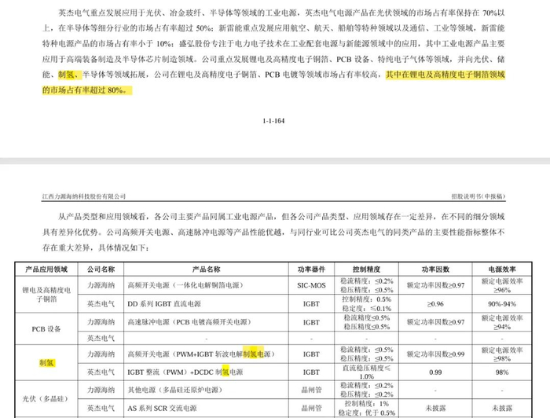Click header text 江西力源海纳科技股份有限公司

pos(84,196)
